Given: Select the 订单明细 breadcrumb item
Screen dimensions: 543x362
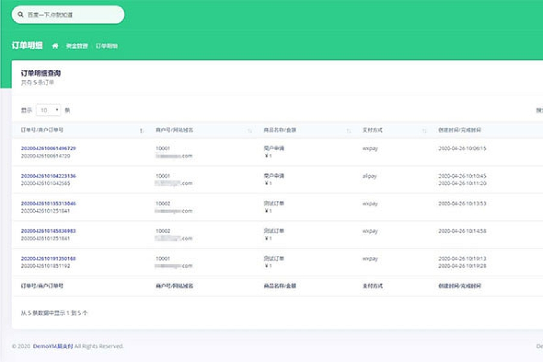Looking at the screenshot, I should (107, 46).
